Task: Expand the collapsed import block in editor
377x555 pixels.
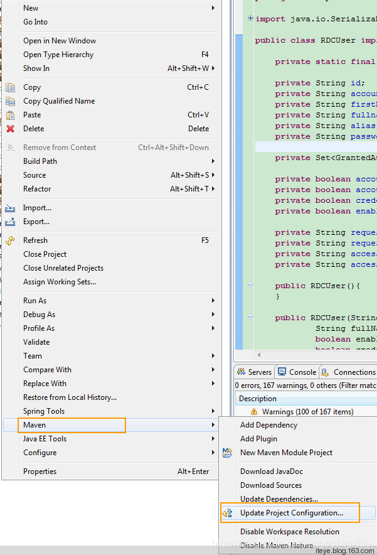Action: [250, 18]
